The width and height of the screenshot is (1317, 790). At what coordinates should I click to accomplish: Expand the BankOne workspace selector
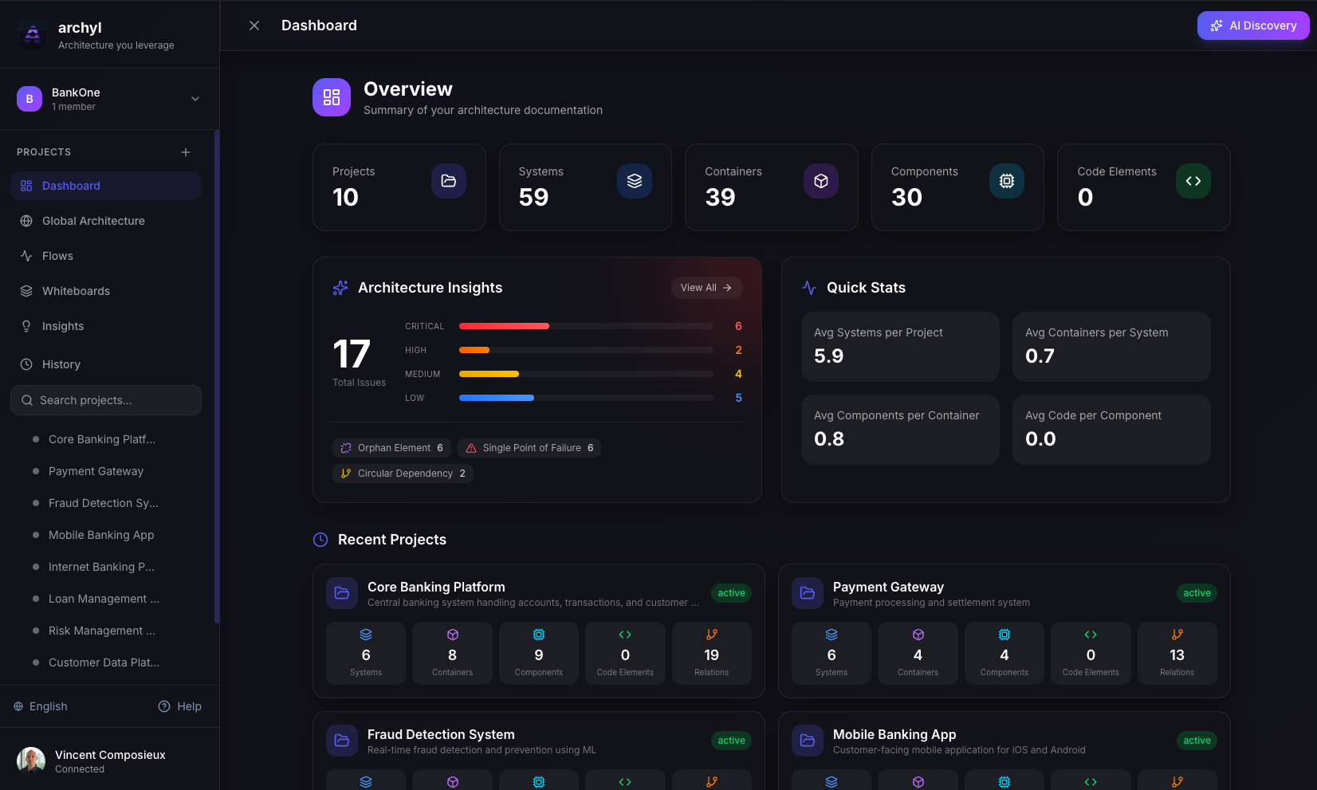[195, 98]
